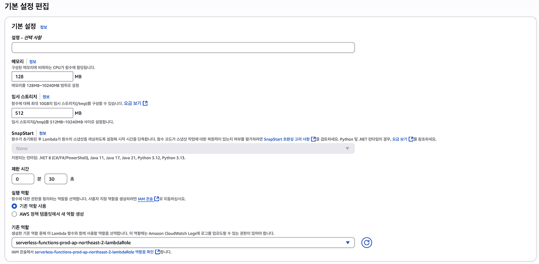Screen dimensions: 539x264
Task: Open the 정보 link beside 메모리
Action: coord(33,62)
